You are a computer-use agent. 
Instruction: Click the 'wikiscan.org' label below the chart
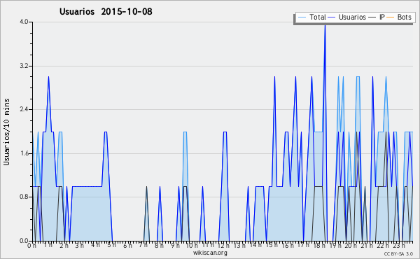210,253
